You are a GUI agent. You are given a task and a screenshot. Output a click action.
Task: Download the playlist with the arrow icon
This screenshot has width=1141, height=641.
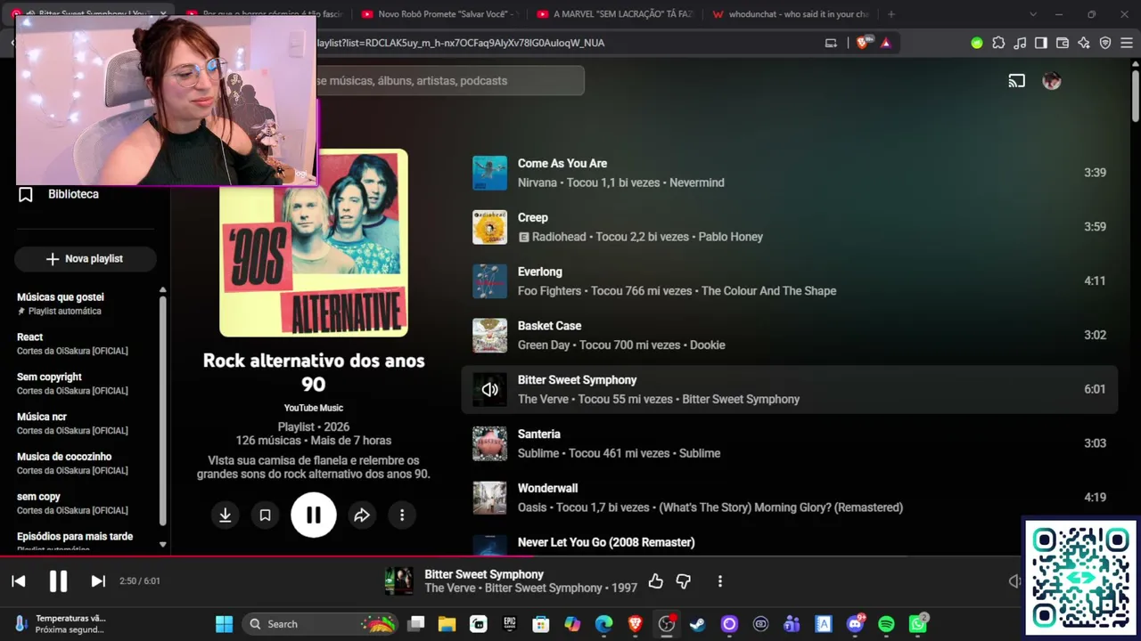pyautogui.click(x=226, y=515)
